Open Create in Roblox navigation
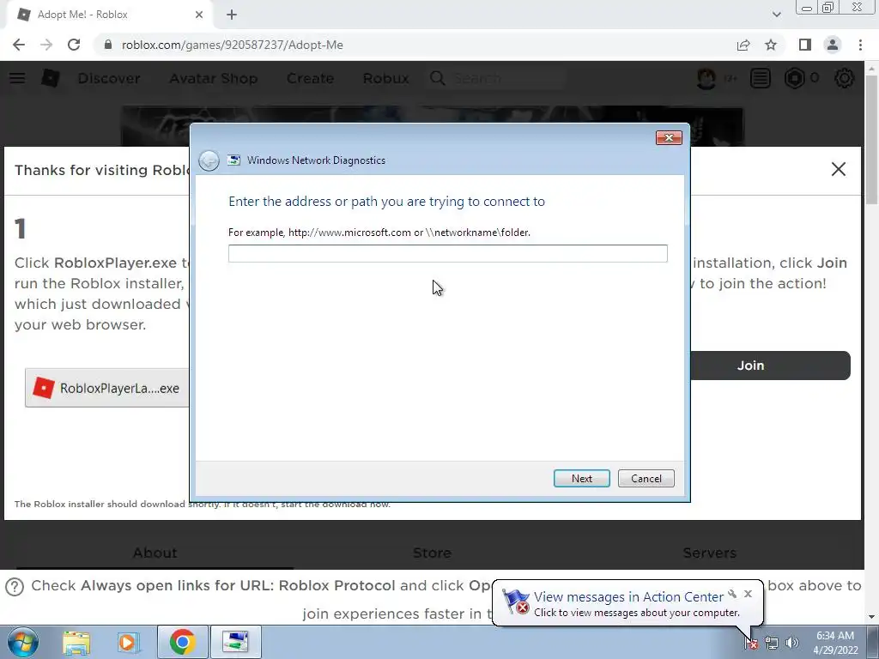 point(310,78)
